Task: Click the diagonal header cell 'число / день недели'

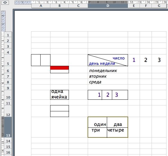Action: pos(108,60)
